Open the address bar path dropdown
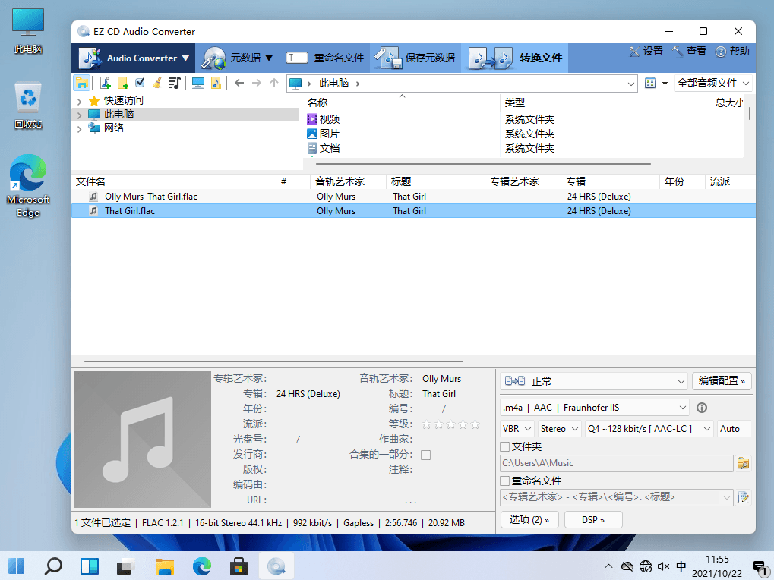 pyautogui.click(x=631, y=84)
